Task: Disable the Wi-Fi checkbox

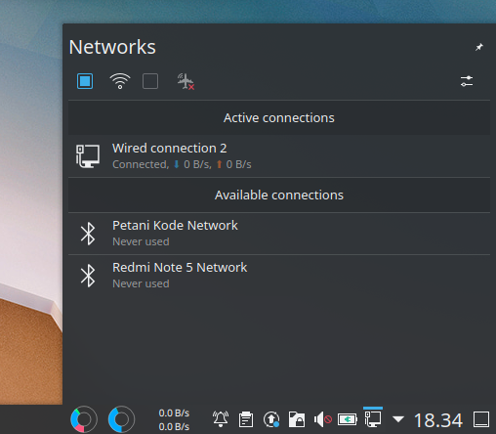Action: (85, 81)
